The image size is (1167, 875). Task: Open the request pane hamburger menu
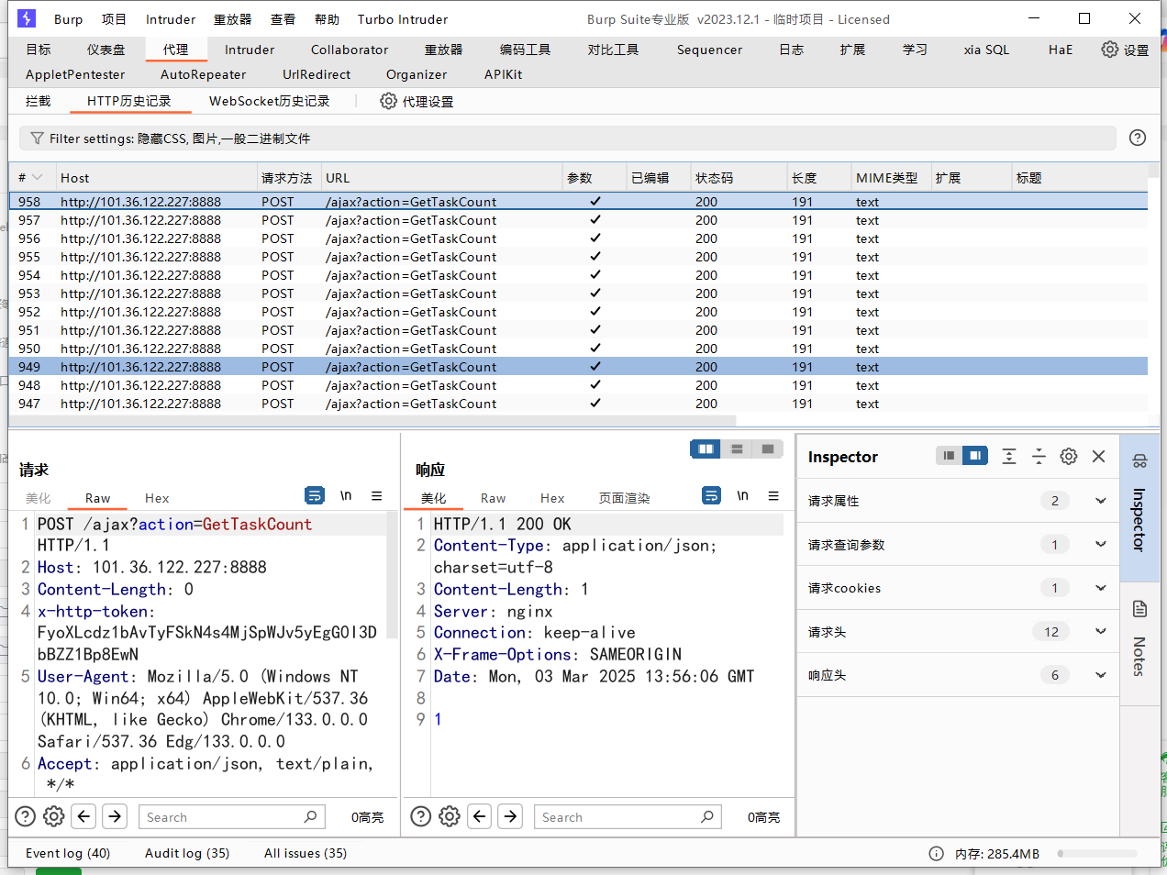(x=376, y=495)
